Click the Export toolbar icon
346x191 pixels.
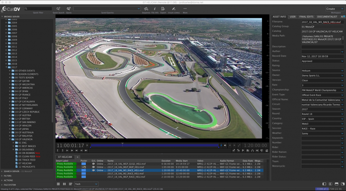tap(163, 9)
